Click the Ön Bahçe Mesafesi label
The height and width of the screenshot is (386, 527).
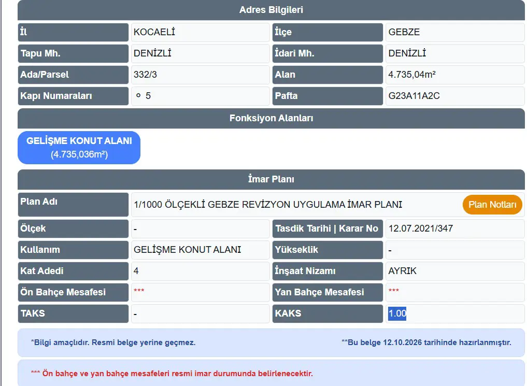pos(73,292)
